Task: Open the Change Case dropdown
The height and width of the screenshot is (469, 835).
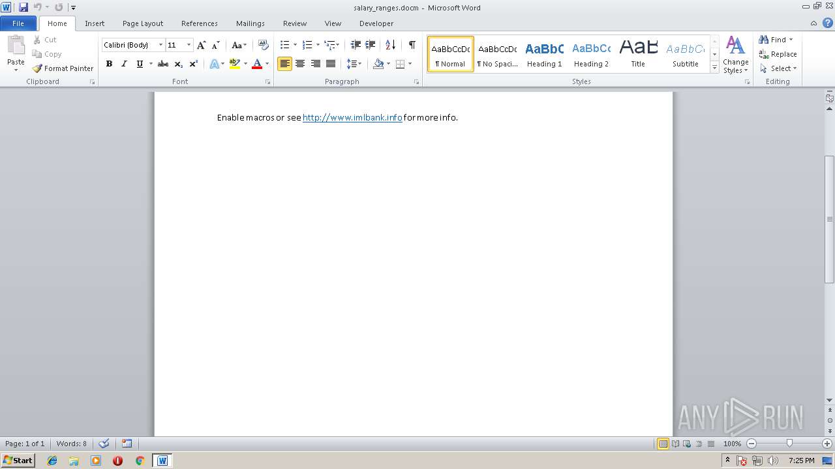Action: tap(239, 45)
